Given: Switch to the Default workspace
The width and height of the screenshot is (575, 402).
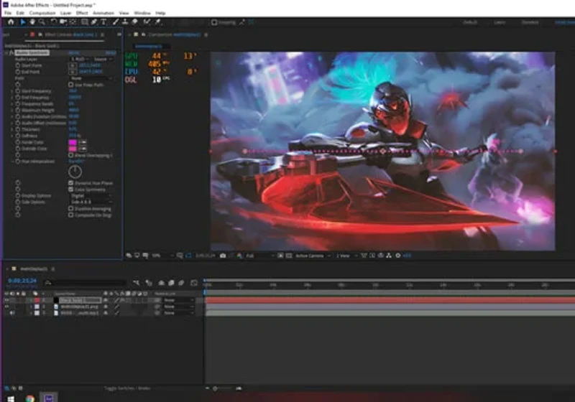Looking at the screenshot, I should pos(470,22).
